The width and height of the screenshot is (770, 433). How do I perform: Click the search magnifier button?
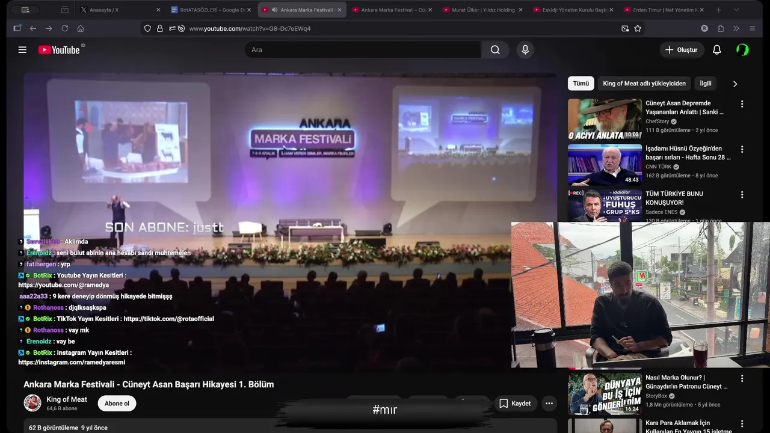click(x=495, y=50)
